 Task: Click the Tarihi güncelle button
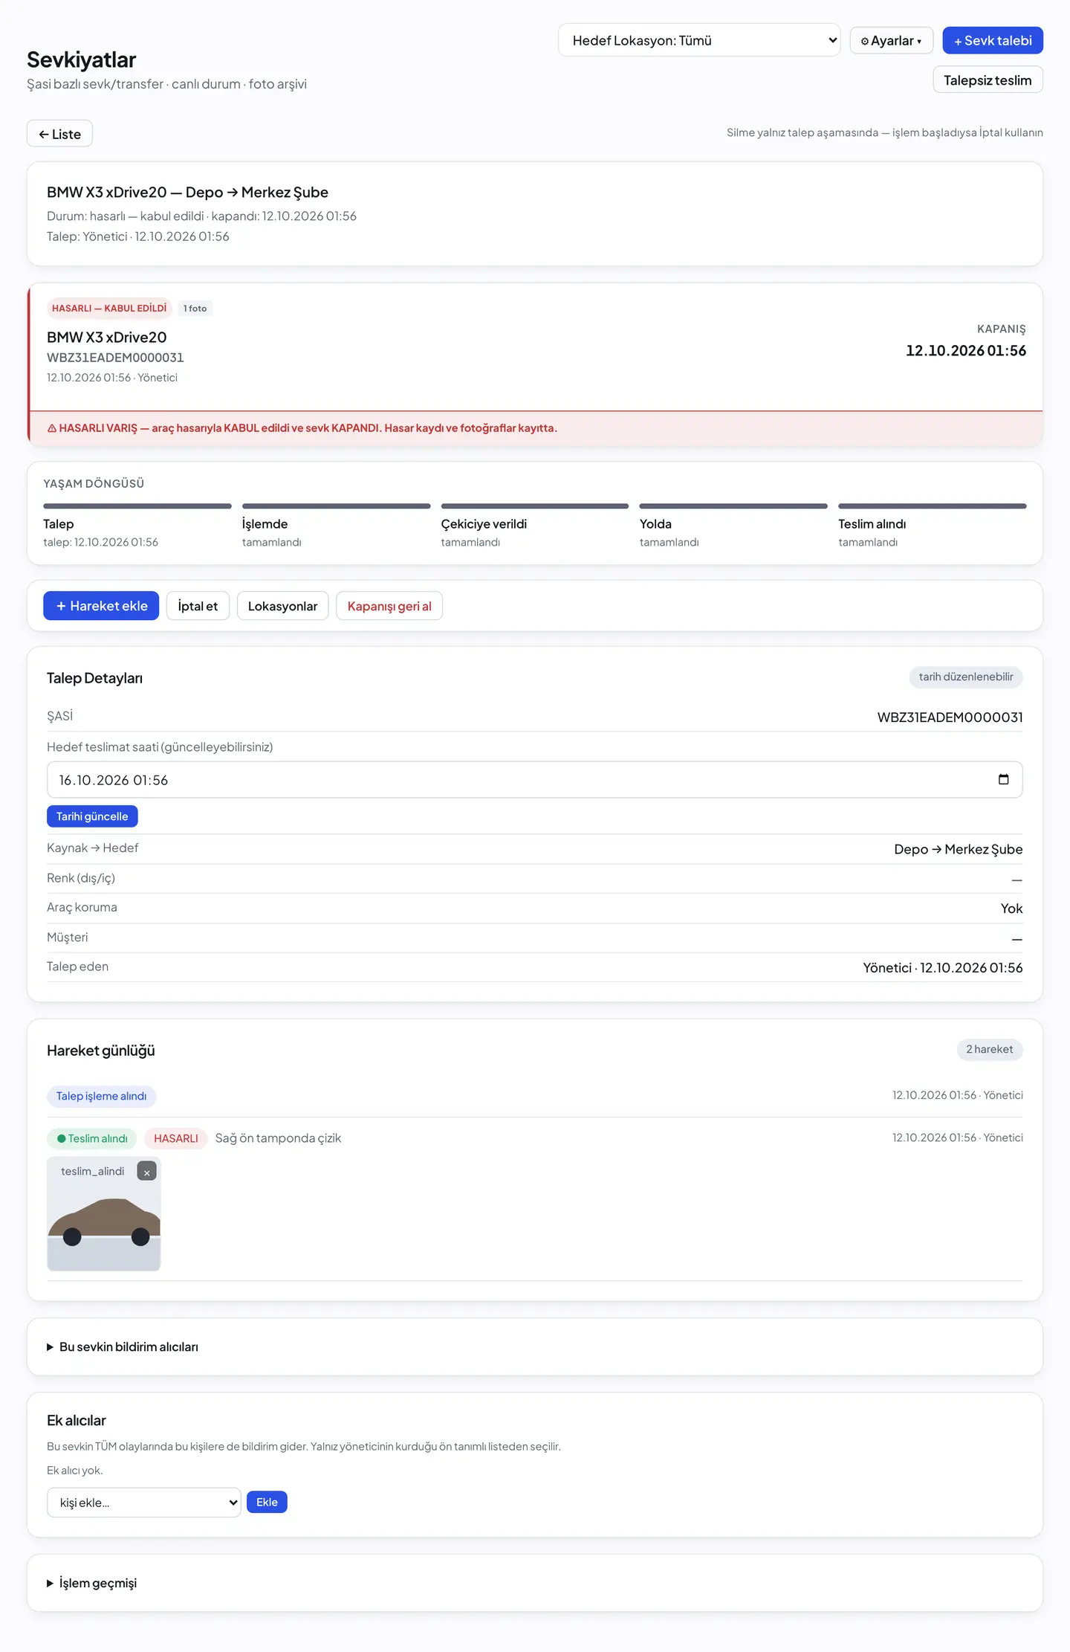point(92,816)
